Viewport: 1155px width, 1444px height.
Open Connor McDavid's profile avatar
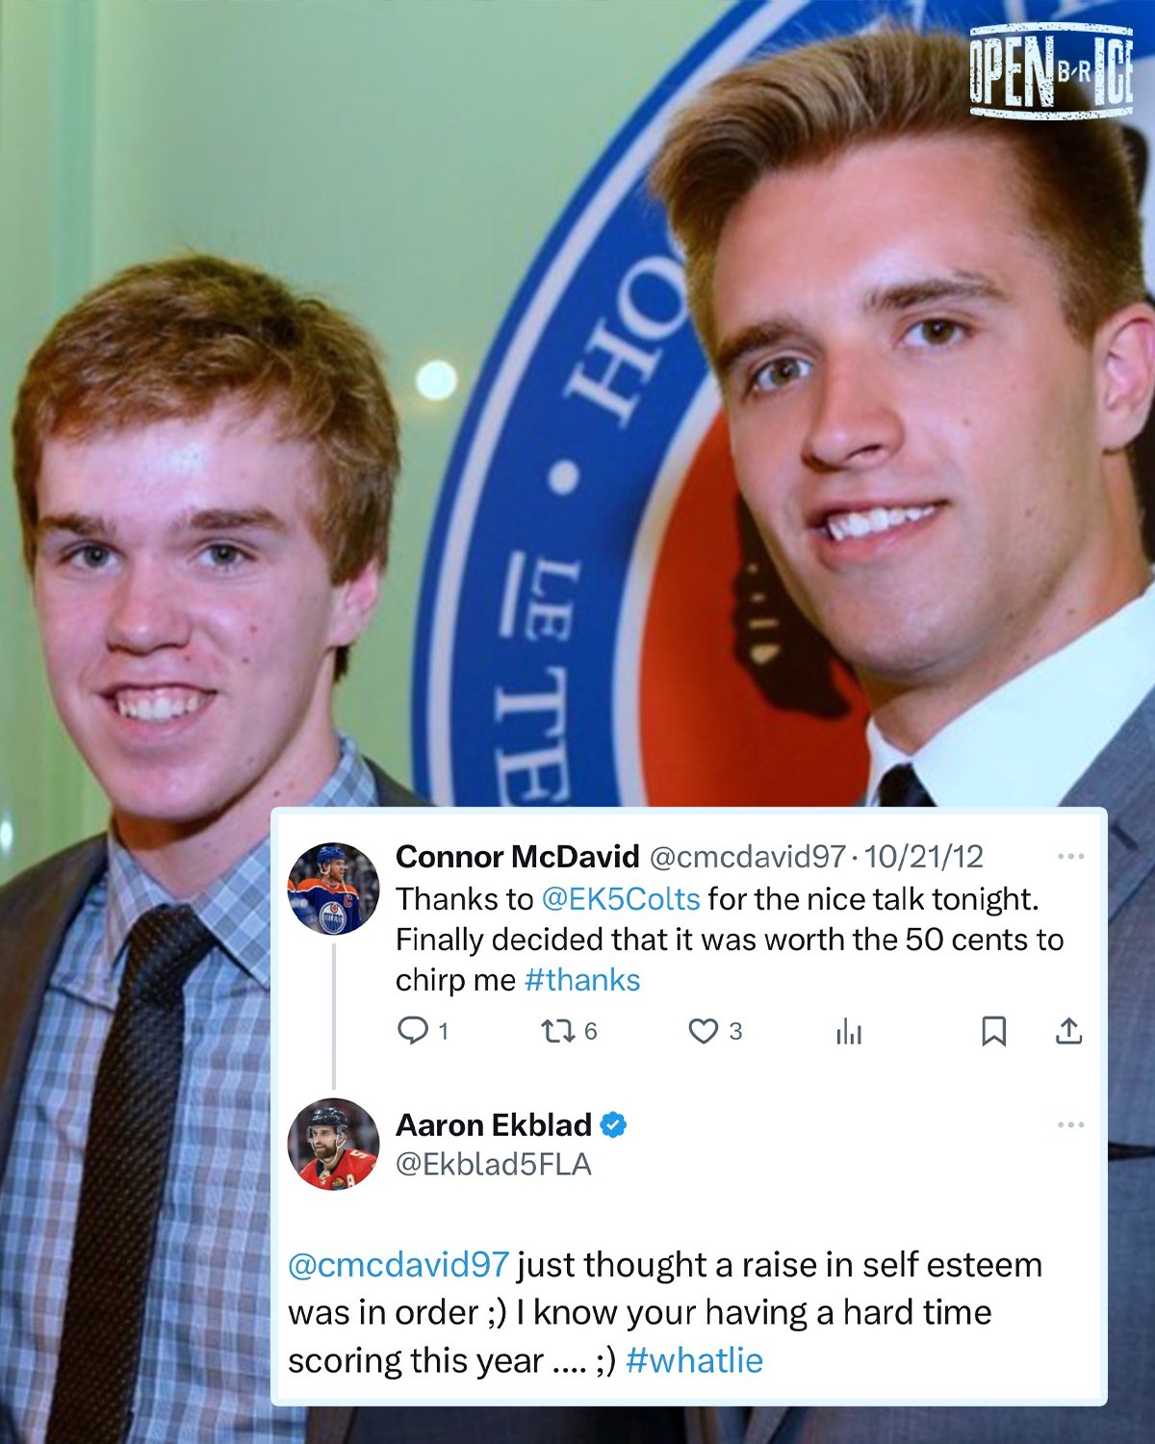coord(334,889)
